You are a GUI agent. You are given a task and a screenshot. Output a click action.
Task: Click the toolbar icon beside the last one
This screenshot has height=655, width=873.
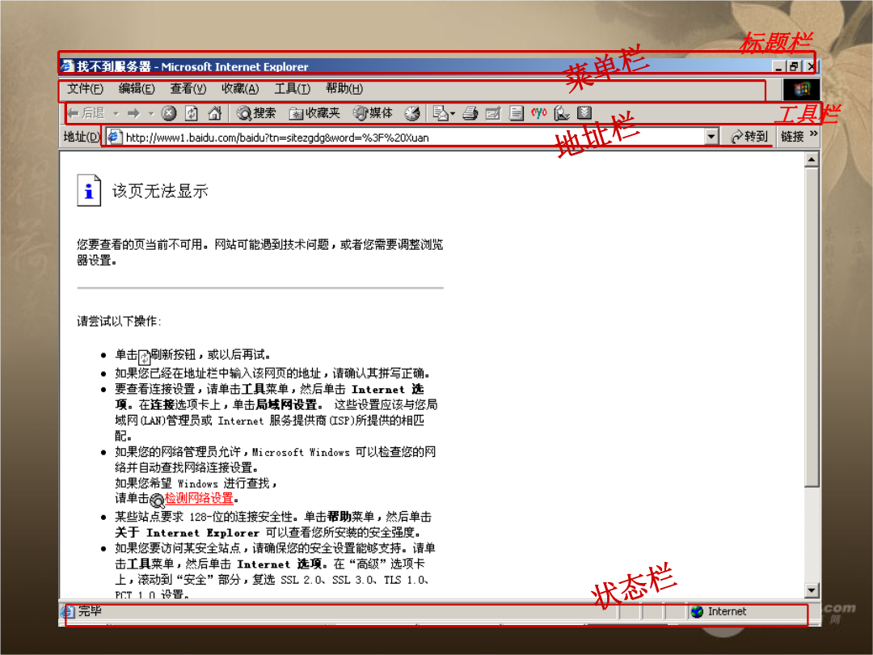[562, 114]
